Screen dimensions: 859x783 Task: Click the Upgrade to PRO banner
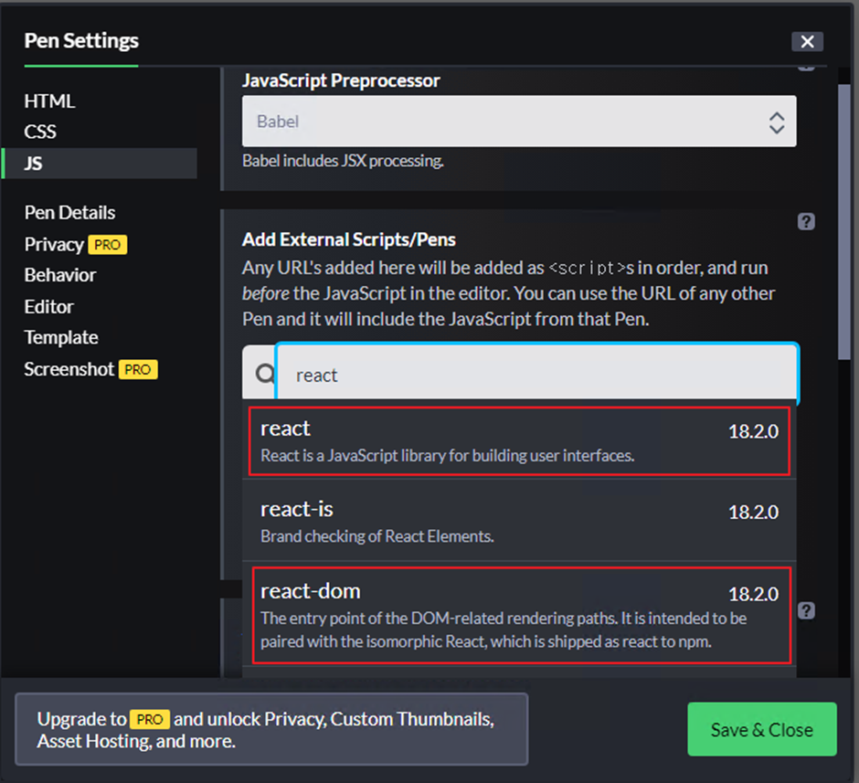[271, 729]
